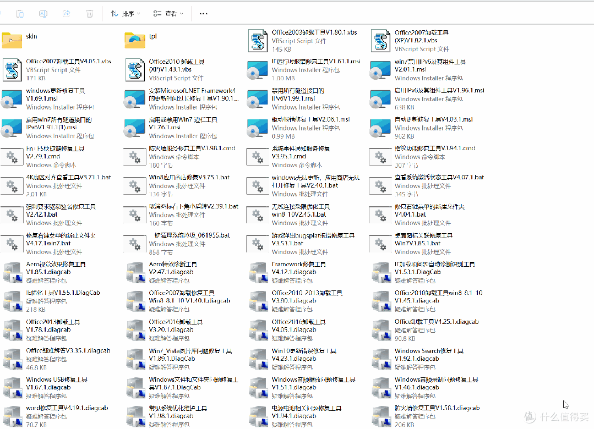
Task: Select the Office2016卸载工具 V4.05.1.diagcab icon
Action: [258, 330]
